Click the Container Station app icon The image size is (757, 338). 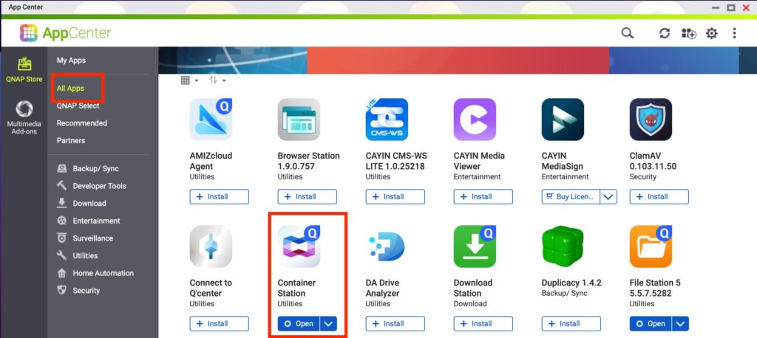299,246
